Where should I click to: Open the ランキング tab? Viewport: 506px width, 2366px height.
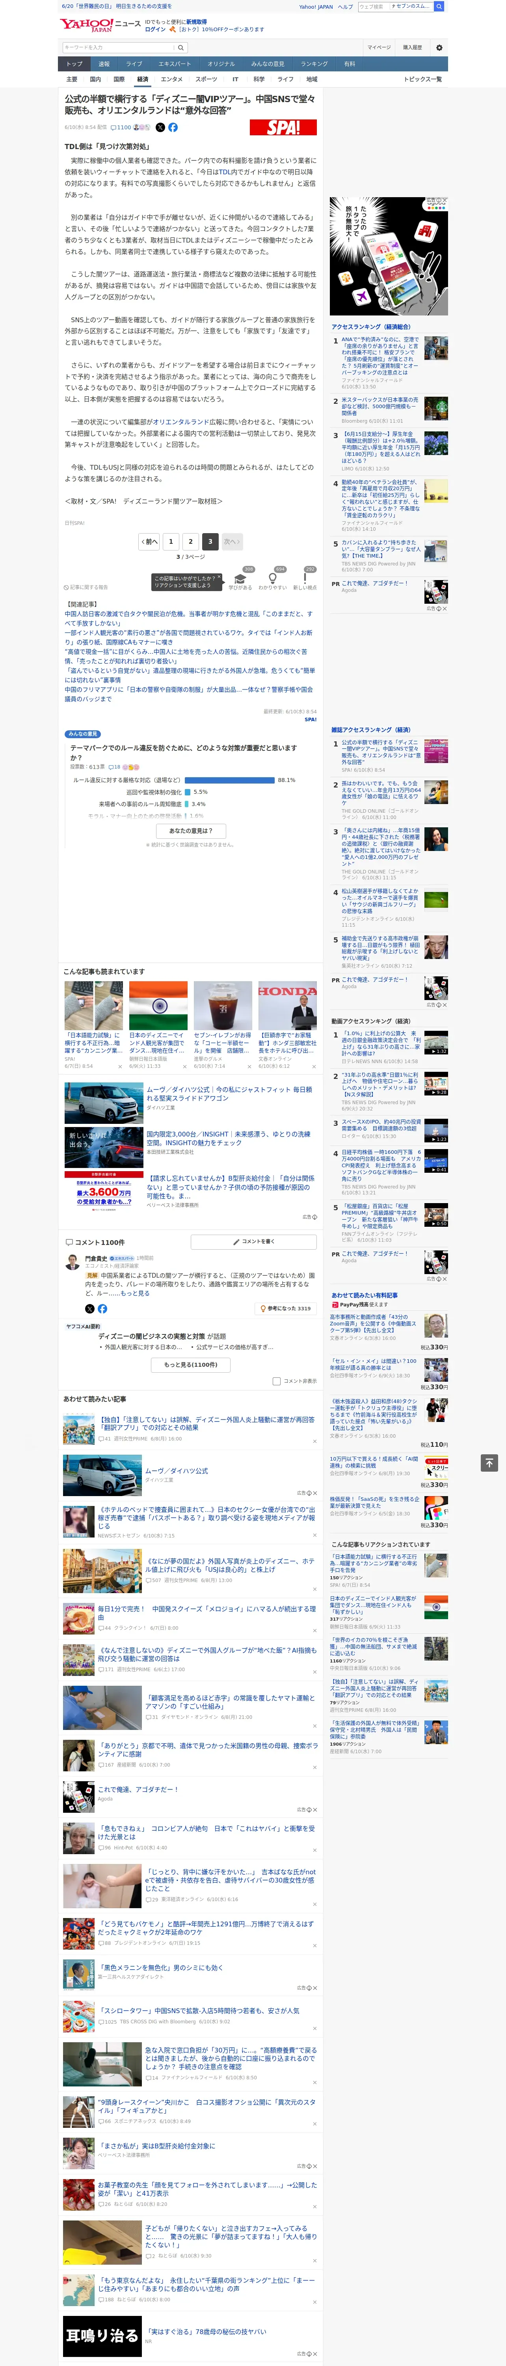pos(314,64)
